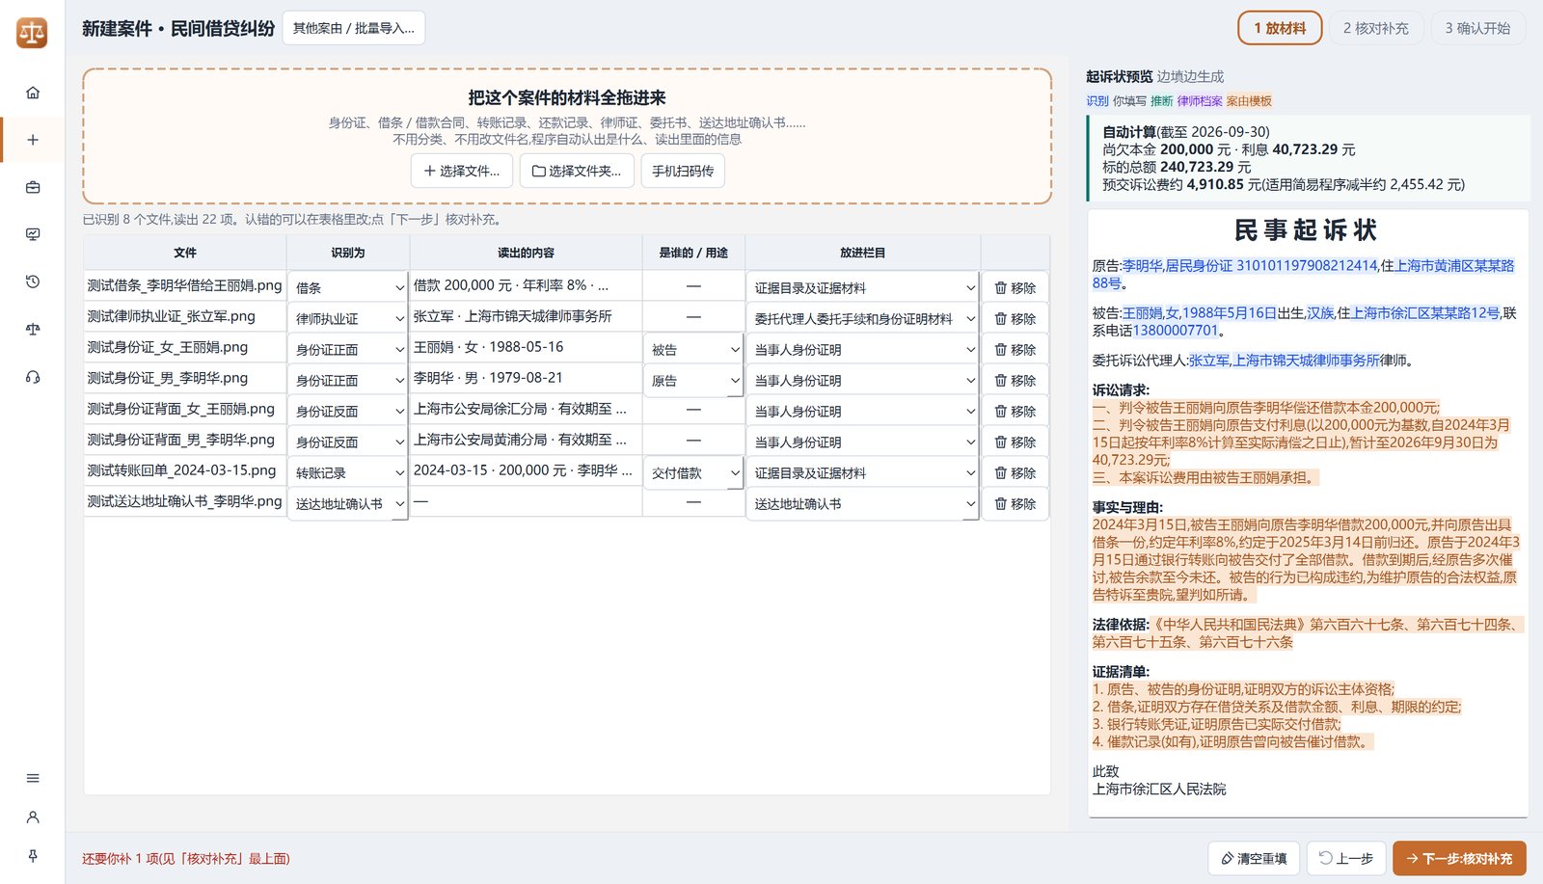Click 下一步:核对补充 button
This screenshot has width=1543, height=884.
pyautogui.click(x=1459, y=858)
